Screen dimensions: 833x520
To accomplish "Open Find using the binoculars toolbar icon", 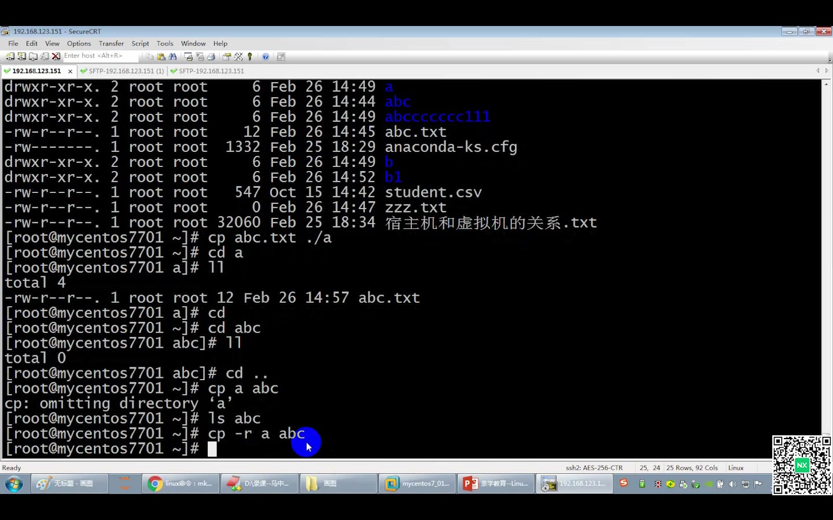I will click(x=172, y=56).
